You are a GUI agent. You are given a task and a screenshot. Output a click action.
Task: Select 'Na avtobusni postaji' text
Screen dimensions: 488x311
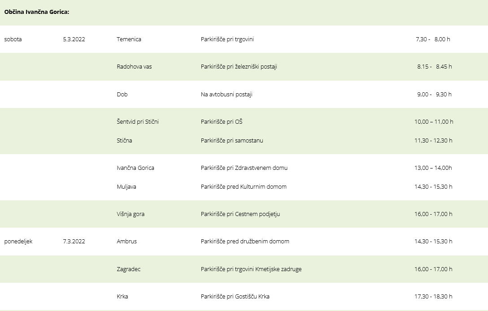tap(227, 94)
